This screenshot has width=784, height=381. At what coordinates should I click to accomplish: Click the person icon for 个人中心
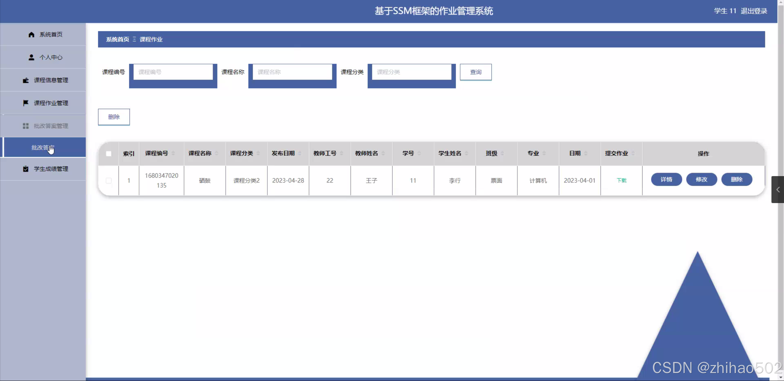coord(31,57)
